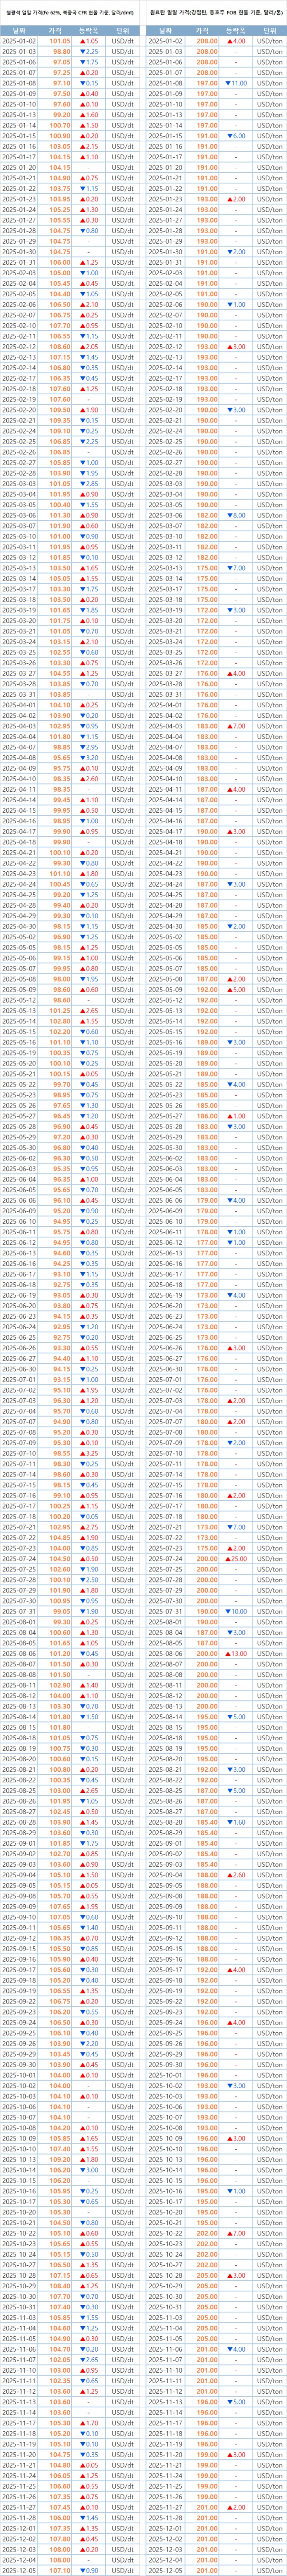The width and height of the screenshot is (287, 2576).
Task: Click 단위 header in coking coal table
Action: click(269, 31)
